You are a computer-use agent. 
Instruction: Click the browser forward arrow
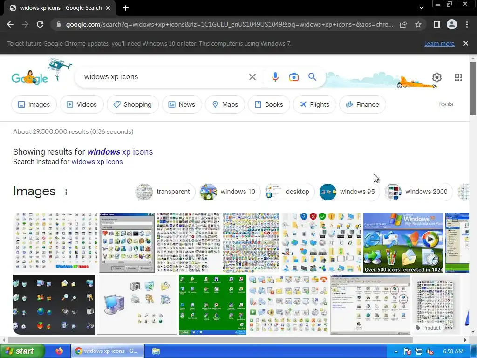coord(25,24)
